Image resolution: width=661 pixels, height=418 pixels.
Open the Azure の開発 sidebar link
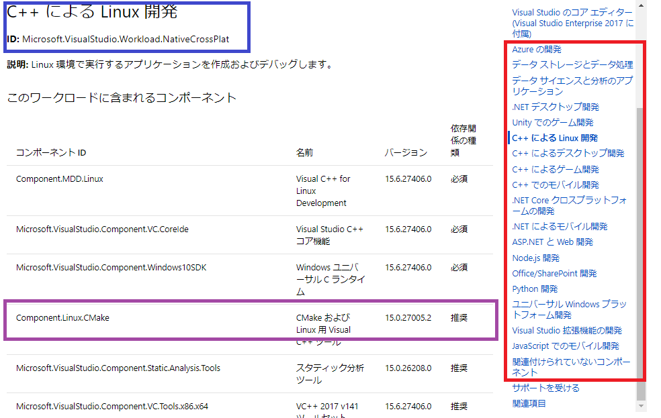[536, 49]
